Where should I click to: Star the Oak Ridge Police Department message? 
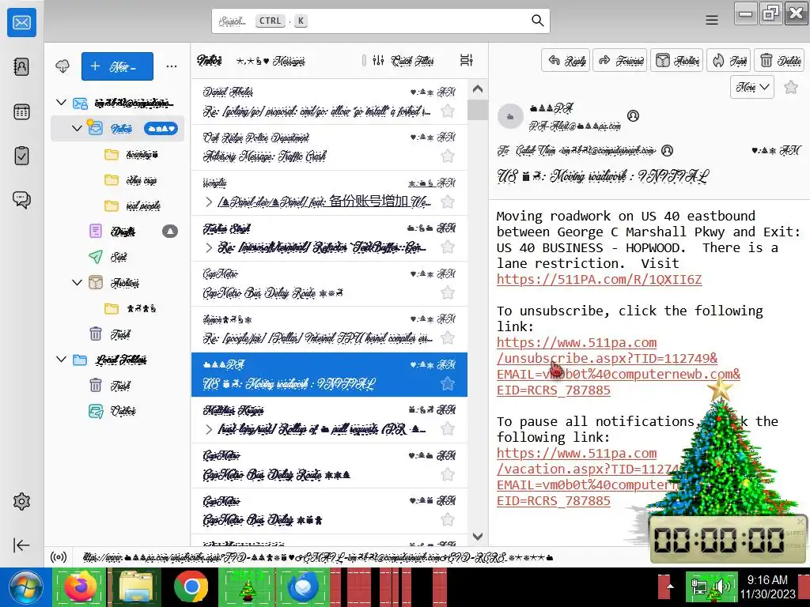pyautogui.click(x=448, y=156)
